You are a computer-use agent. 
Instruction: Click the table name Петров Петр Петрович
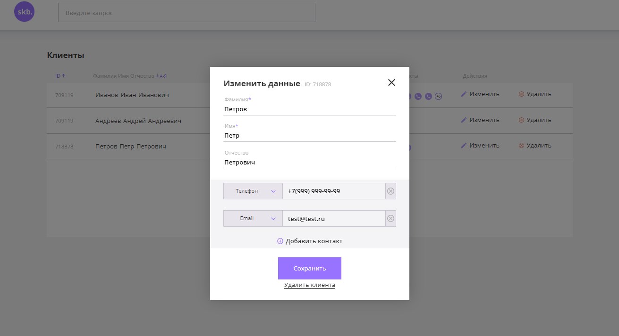[131, 146]
